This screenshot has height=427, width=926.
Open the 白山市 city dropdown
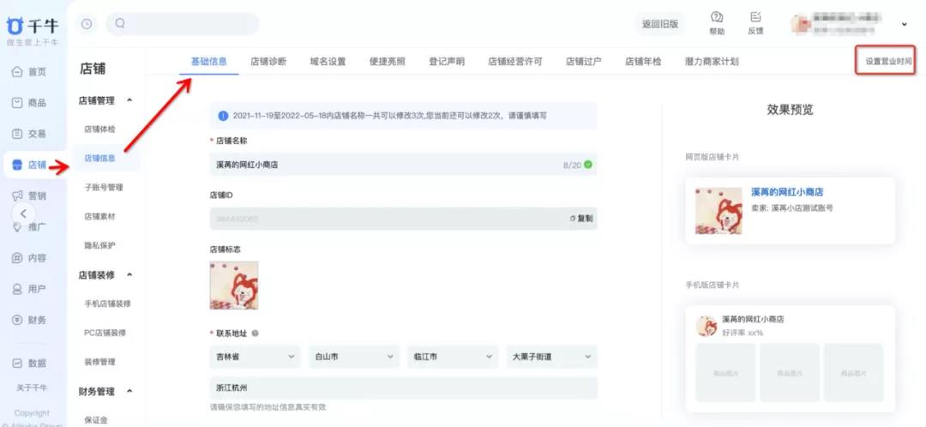354,357
